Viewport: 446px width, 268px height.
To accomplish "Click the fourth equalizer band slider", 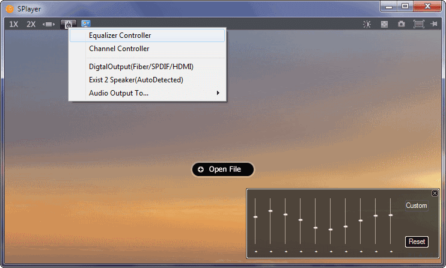I will tap(301, 220).
